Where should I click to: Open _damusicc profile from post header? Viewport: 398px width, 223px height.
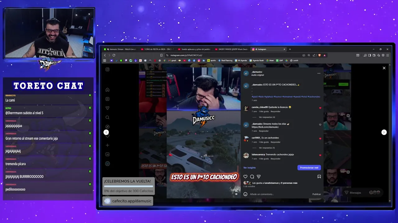(257, 72)
